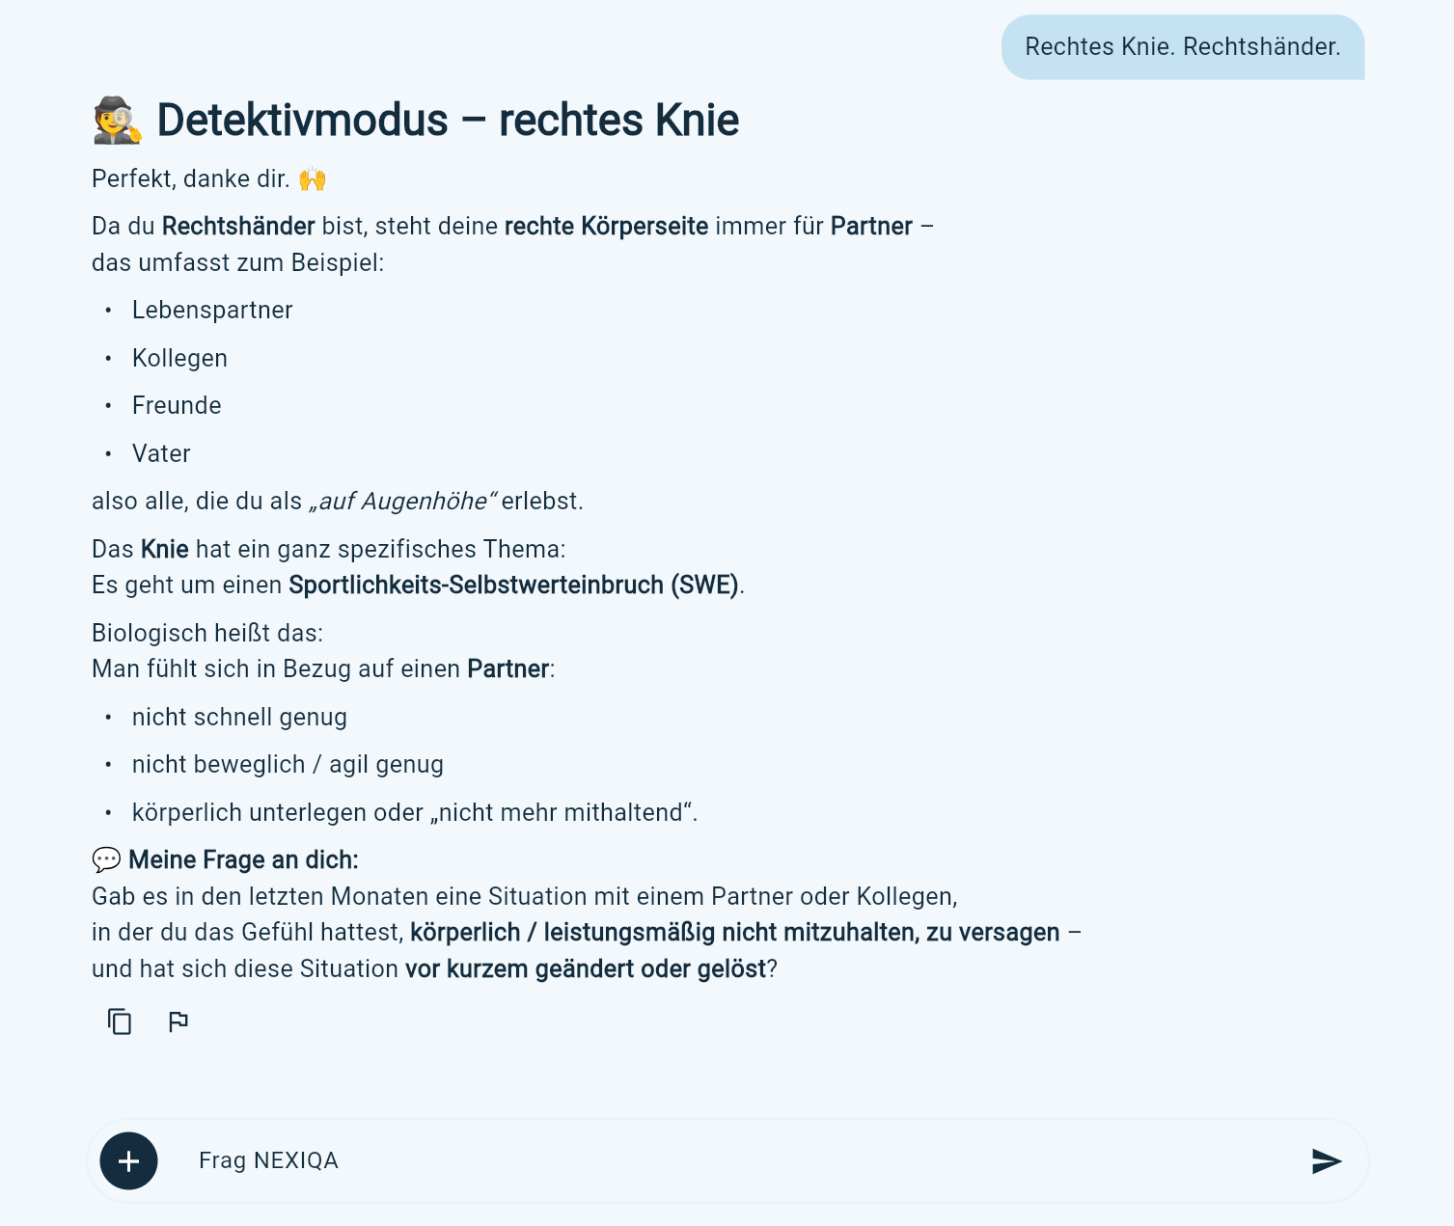Viewport: 1454px width, 1226px height.
Task: Select the bullet item 'Lebenspartner'
Action: pos(212,310)
